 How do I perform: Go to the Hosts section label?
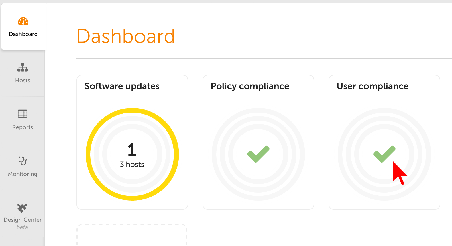[x=23, y=81]
